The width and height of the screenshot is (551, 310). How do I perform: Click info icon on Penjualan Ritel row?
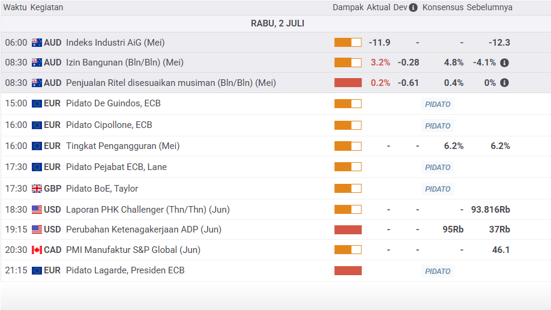pyautogui.click(x=504, y=83)
